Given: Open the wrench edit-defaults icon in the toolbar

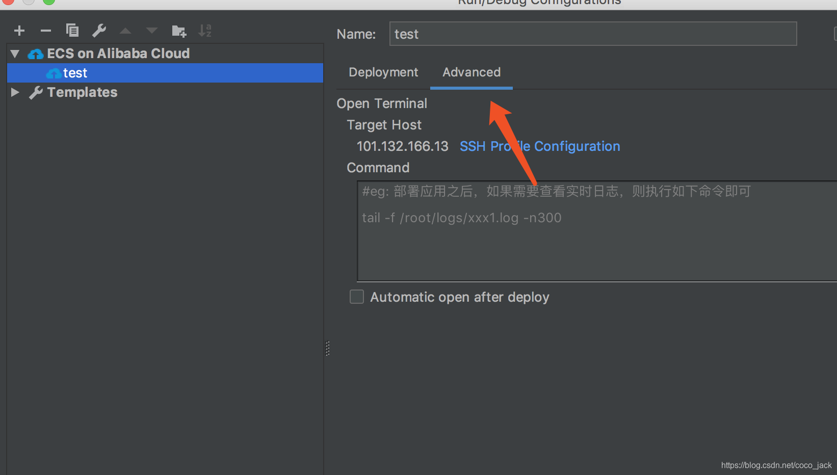Looking at the screenshot, I should (x=99, y=31).
